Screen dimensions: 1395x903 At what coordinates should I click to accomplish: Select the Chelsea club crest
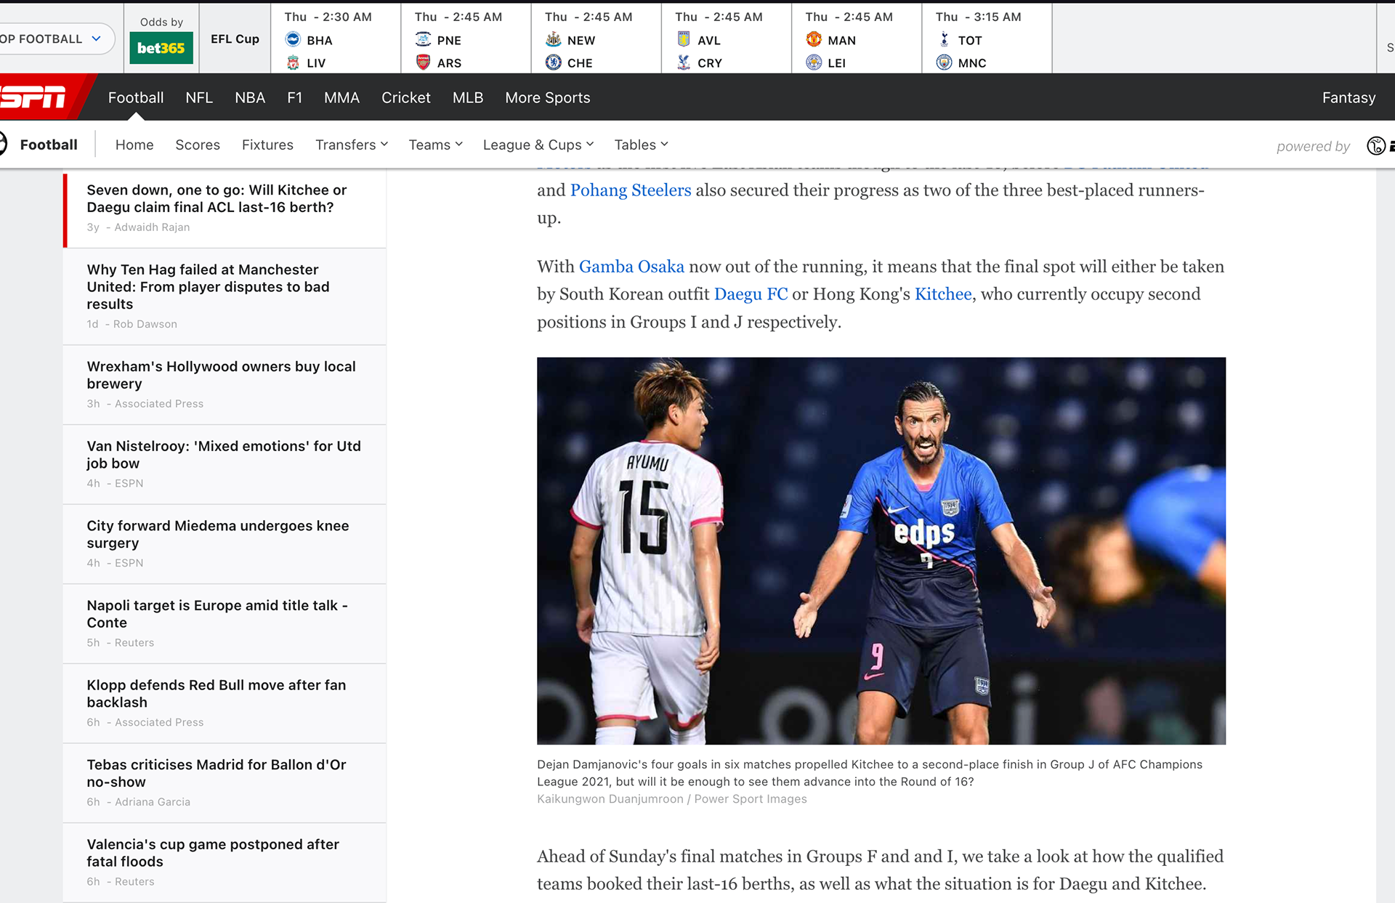coord(553,62)
